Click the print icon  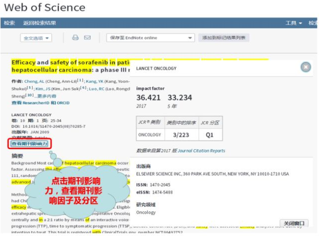75,38
